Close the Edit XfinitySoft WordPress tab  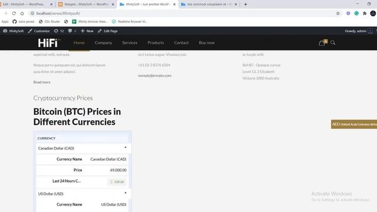(51, 4)
